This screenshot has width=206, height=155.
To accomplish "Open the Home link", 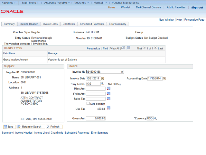I will click(112, 7).
